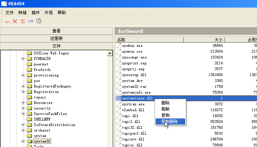The width and height of the screenshot is (257, 147).
Task: Select the file tapi.dll
Action: point(130,116)
